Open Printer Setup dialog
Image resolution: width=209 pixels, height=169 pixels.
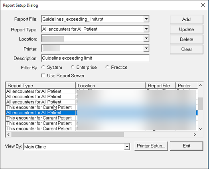151,146
